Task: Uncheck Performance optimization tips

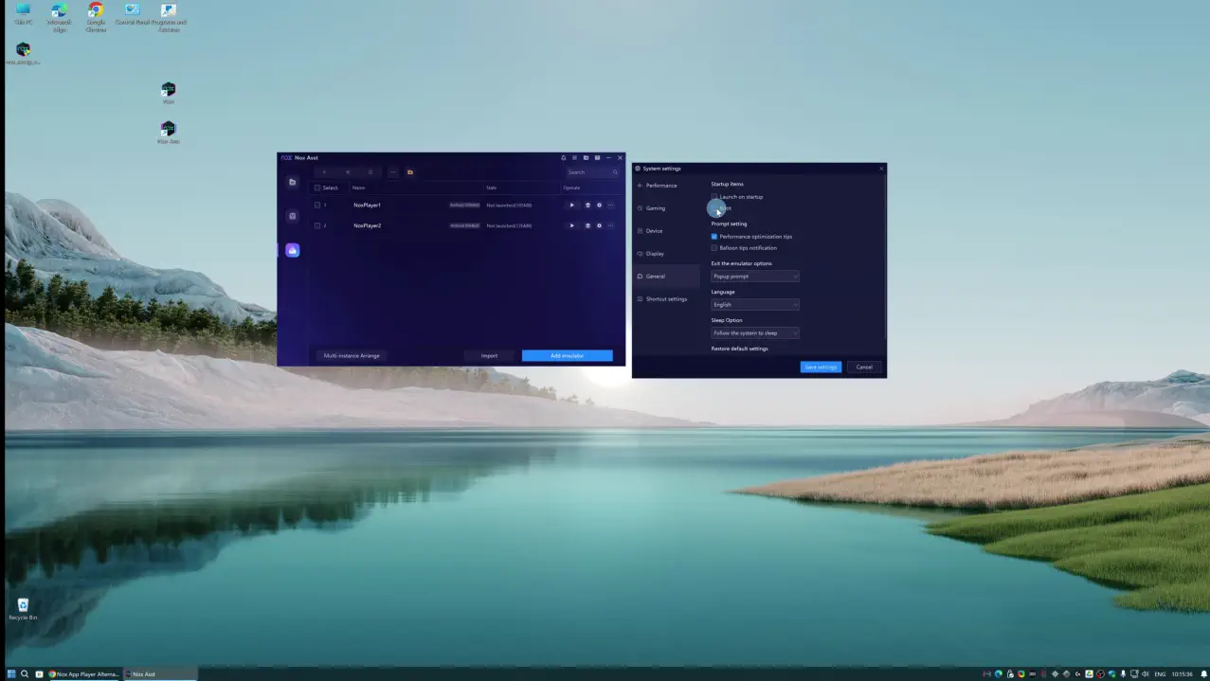Action: [x=714, y=237]
